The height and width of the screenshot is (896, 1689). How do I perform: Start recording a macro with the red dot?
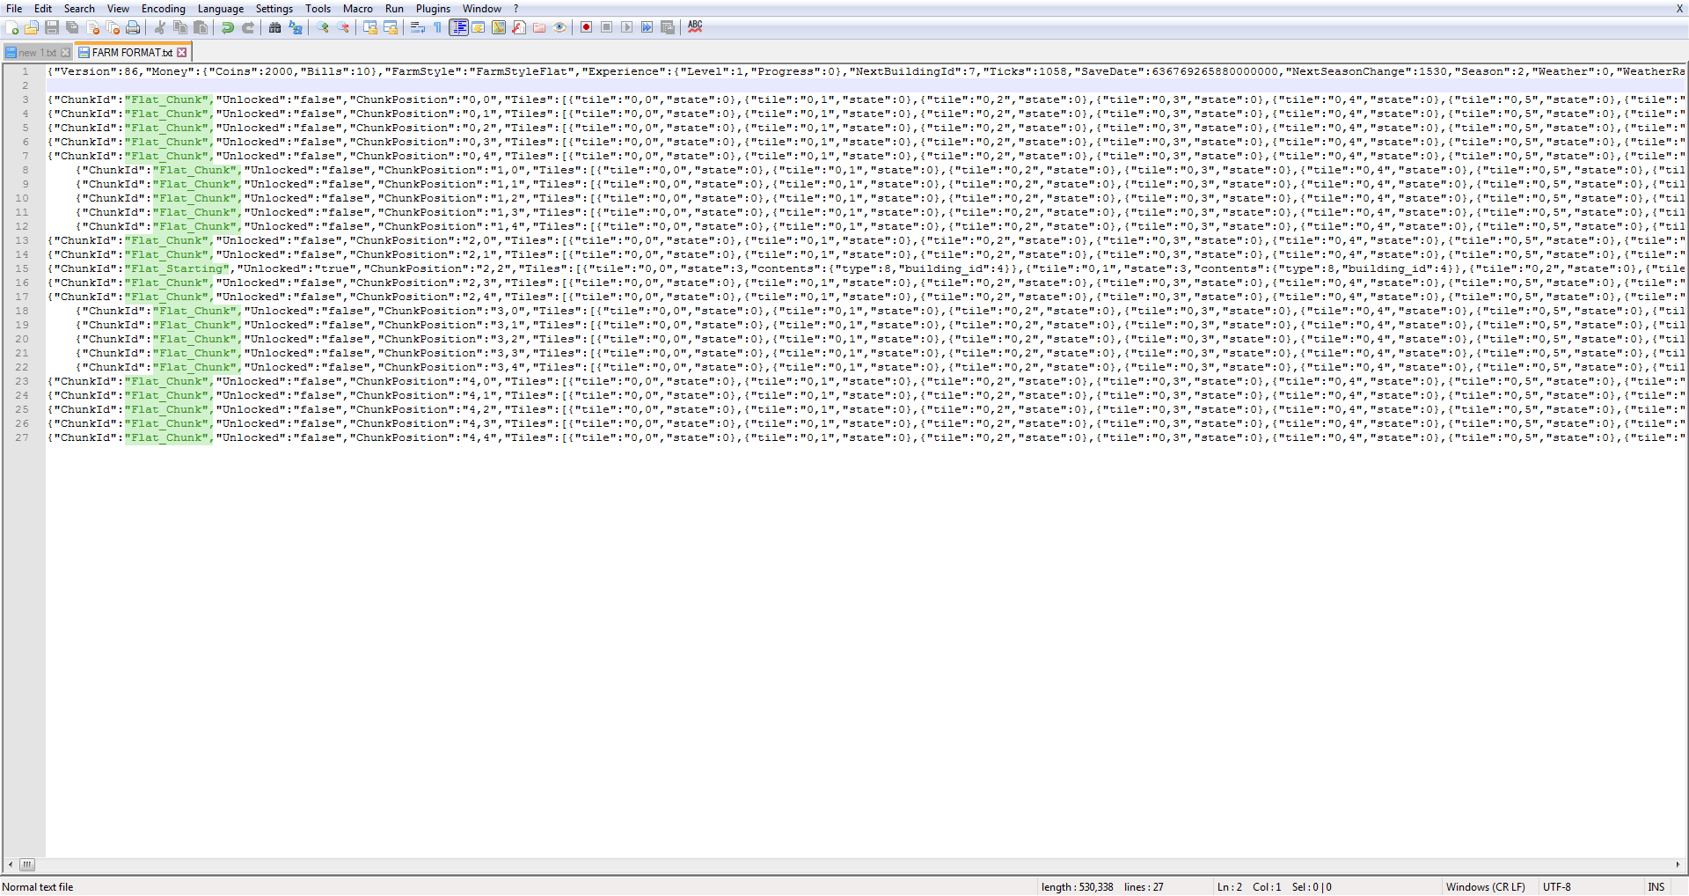[x=587, y=27]
